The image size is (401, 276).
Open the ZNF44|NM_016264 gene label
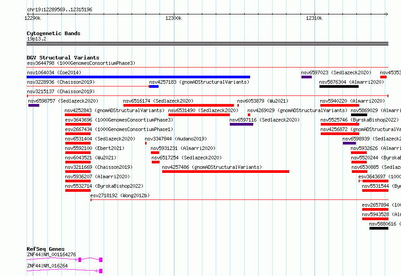tap(47, 266)
